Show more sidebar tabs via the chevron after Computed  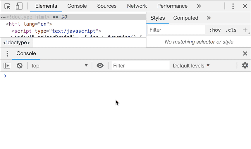[209, 18]
